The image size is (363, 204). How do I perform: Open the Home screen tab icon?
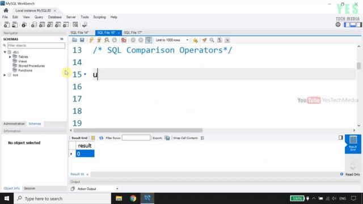[6, 10]
